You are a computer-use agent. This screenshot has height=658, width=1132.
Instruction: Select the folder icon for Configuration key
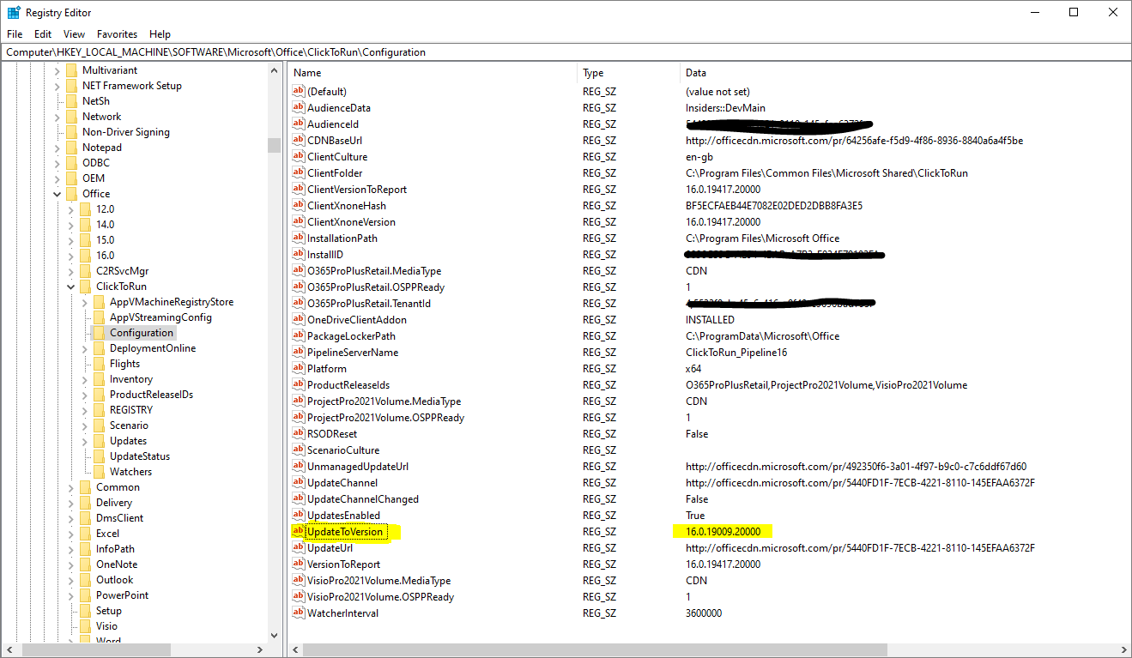coord(99,333)
